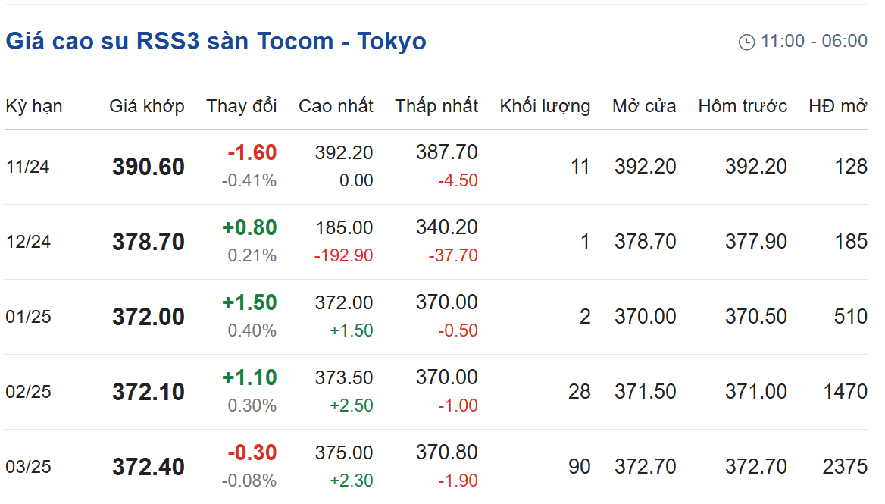Select the Mở cửa column header
This screenshot has height=504, width=885.
point(644,106)
